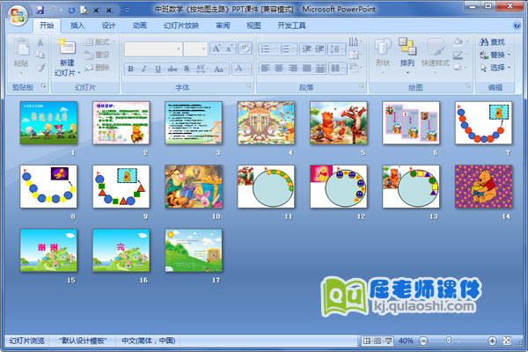Open the Design (设计) tab

coord(108,26)
